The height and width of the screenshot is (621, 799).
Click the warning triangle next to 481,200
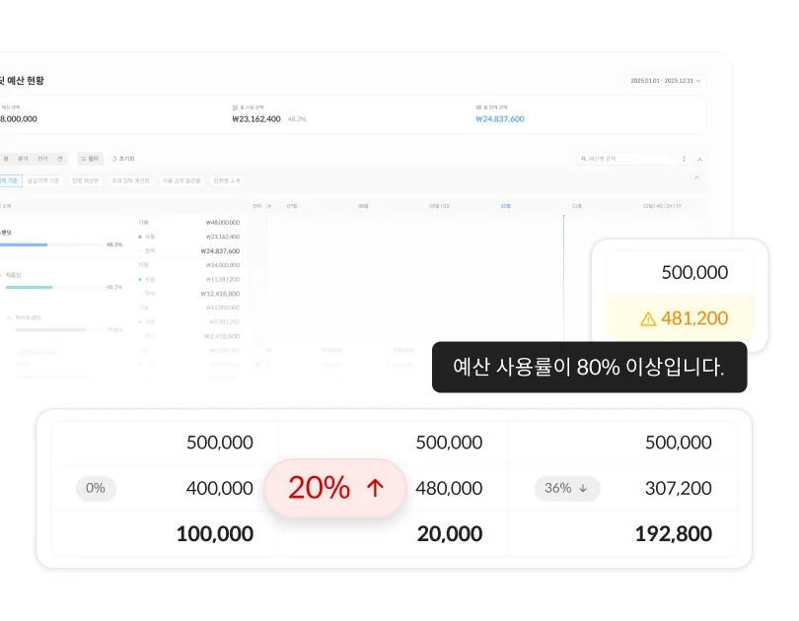[x=650, y=318]
